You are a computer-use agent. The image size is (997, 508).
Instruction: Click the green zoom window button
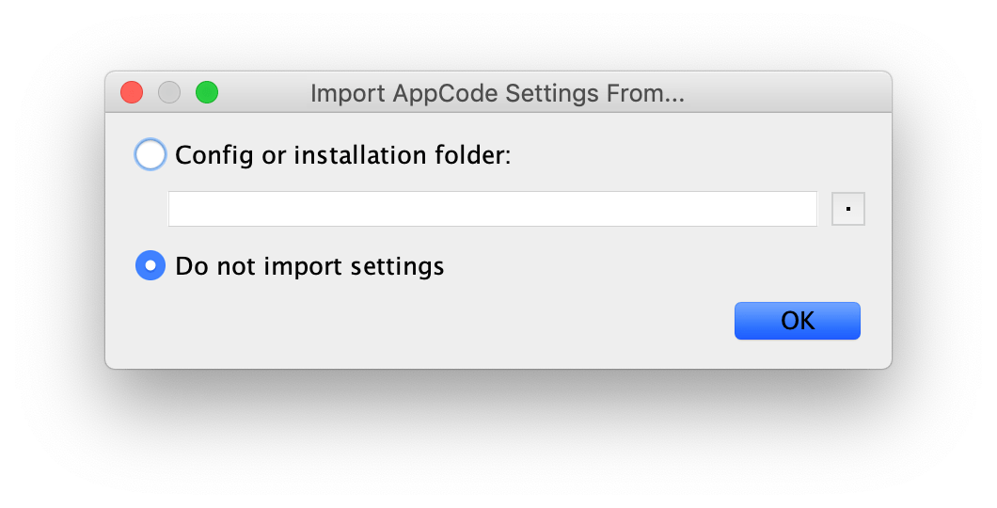click(x=207, y=92)
